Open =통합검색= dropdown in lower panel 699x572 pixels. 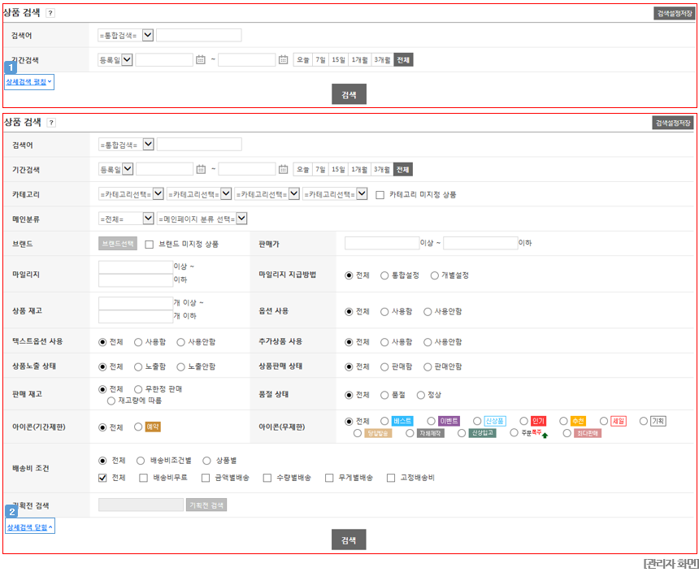click(126, 145)
